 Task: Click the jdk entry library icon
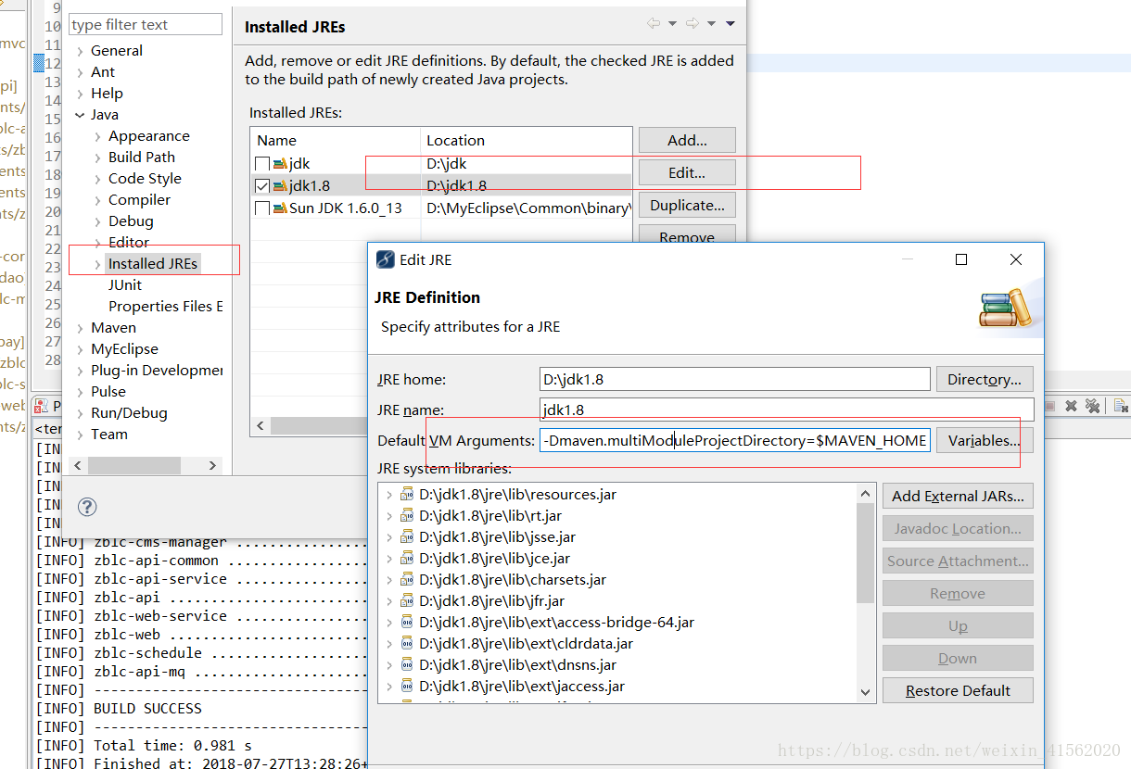point(280,164)
